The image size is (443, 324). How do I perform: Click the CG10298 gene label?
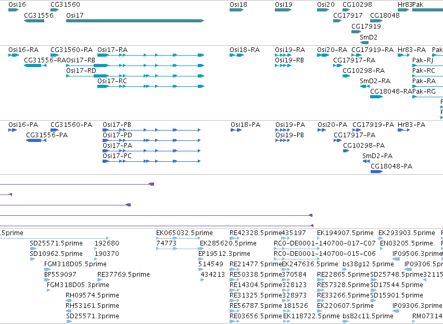(357, 5)
